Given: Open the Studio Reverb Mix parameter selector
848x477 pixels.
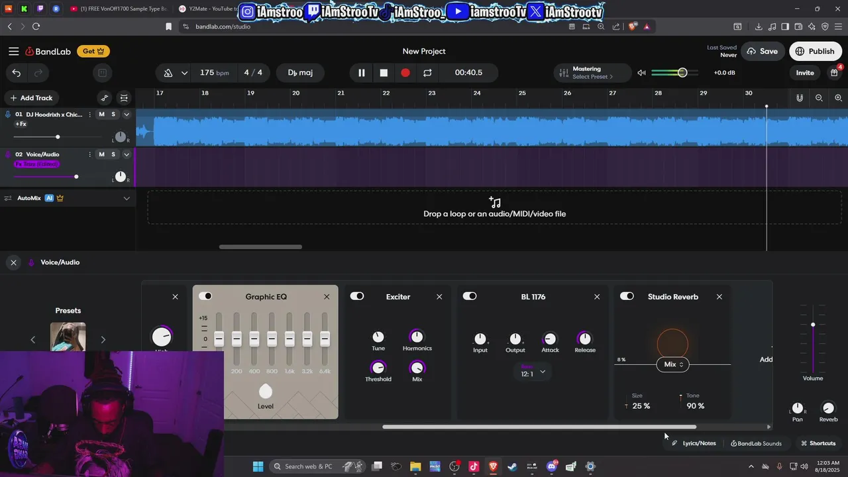Looking at the screenshot, I should tap(672, 364).
